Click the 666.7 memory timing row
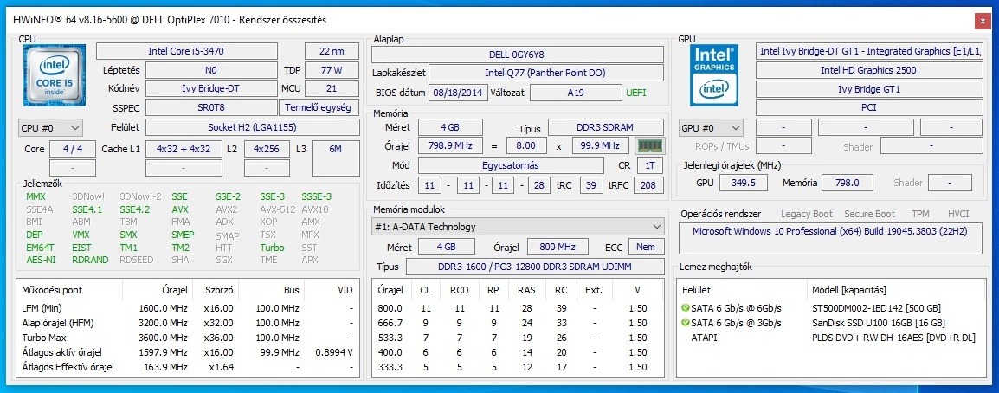 pos(516,323)
